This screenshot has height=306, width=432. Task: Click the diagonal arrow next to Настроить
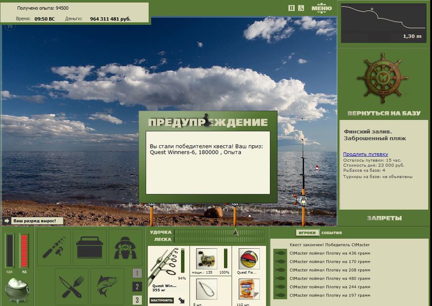point(182,300)
